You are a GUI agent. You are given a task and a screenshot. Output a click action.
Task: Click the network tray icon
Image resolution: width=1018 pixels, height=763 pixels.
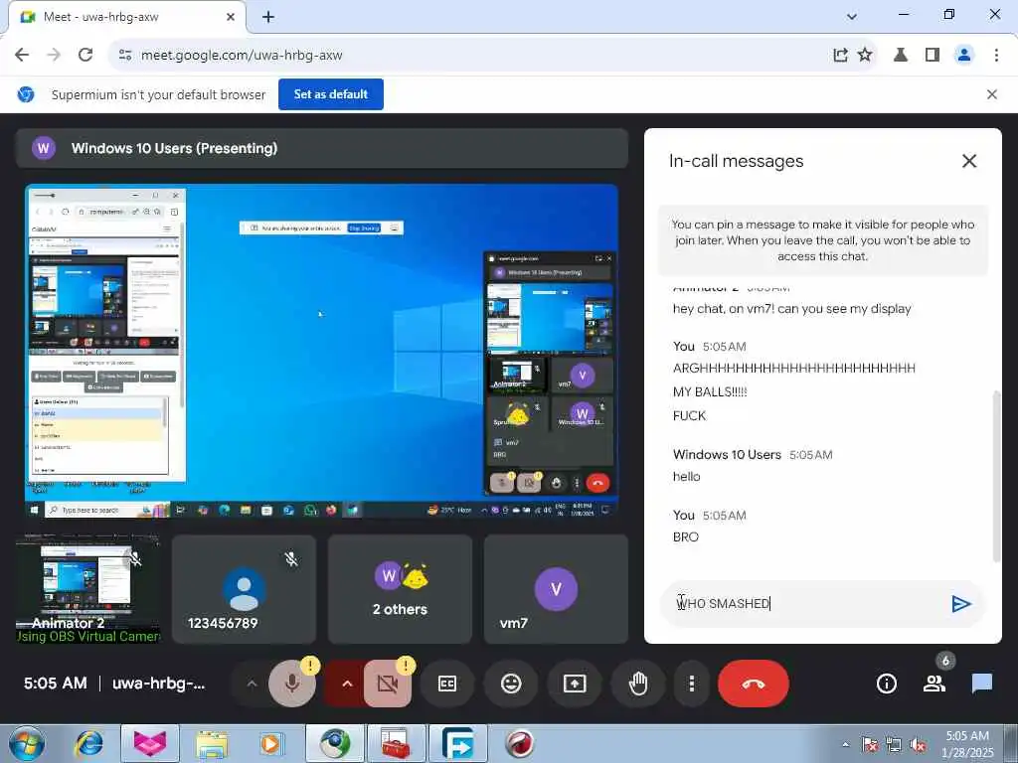coord(894,745)
